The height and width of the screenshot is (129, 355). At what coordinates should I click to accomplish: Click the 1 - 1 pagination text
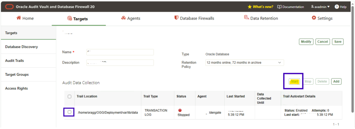point(336,124)
